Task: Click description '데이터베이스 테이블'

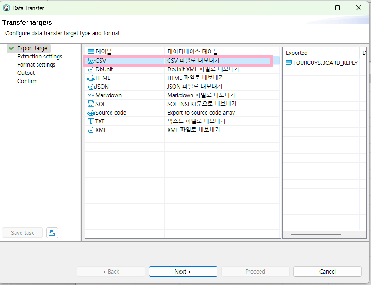Action: click(193, 52)
